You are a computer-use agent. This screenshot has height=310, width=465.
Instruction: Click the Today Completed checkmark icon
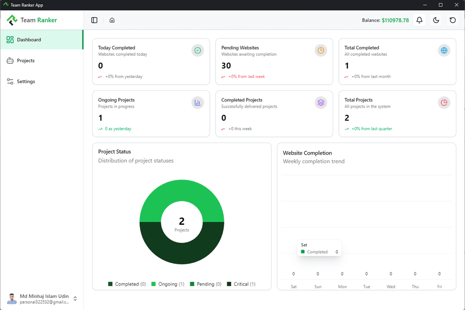point(198,50)
